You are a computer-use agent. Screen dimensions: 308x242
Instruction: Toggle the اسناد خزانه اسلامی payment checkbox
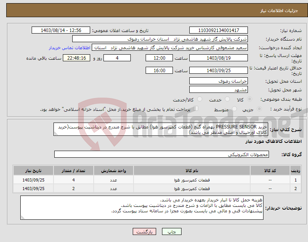(196, 109)
